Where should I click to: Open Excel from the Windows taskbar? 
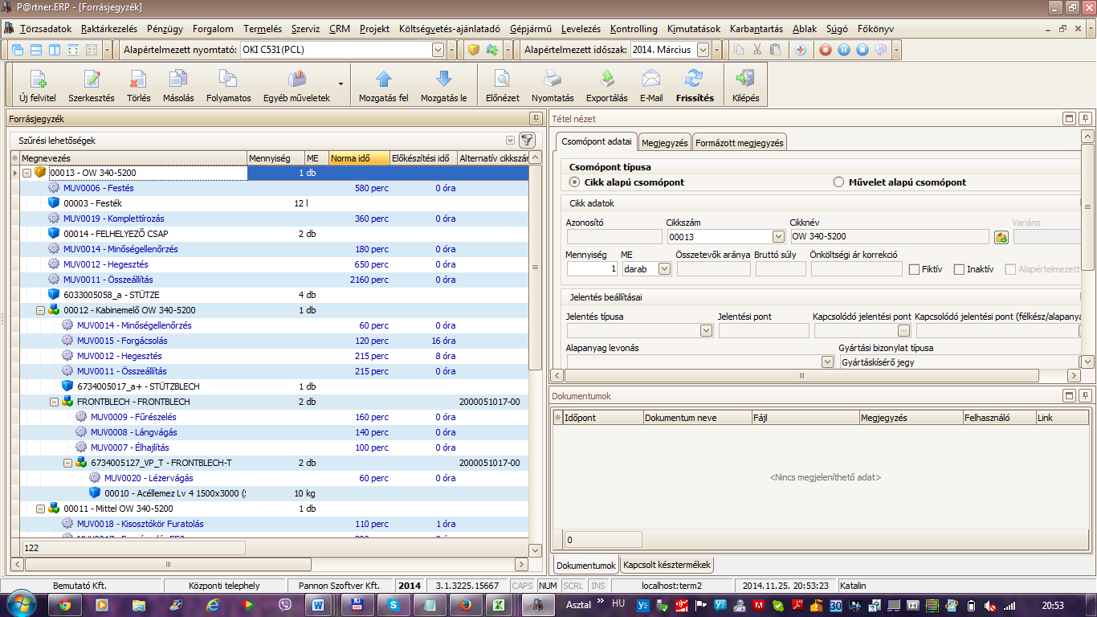pyautogui.click(x=498, y=604)
